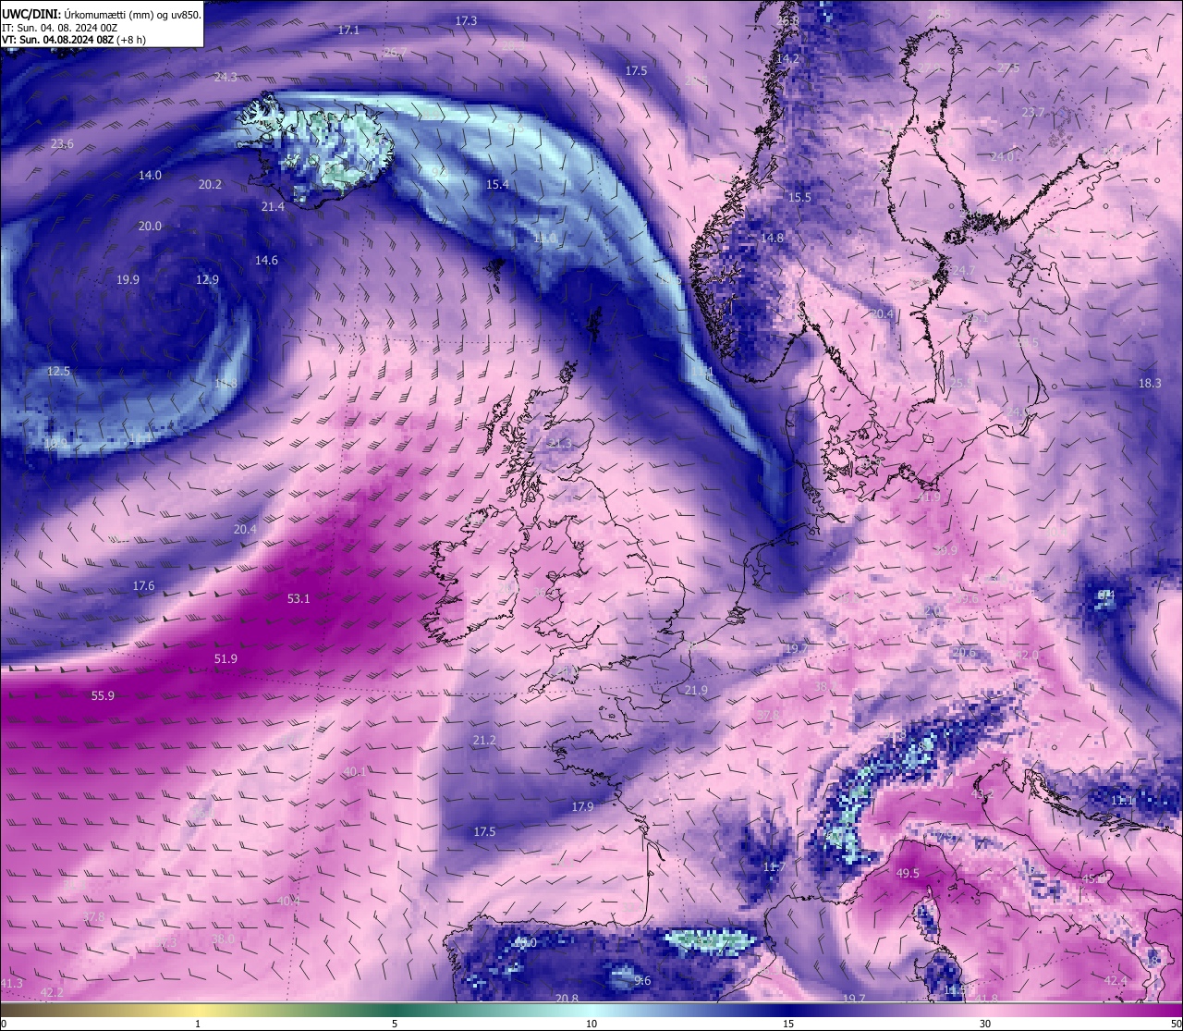Click the 55.9 value in the Atlantic
Screen dimensions: 1183x1031
tap(103, 695)
